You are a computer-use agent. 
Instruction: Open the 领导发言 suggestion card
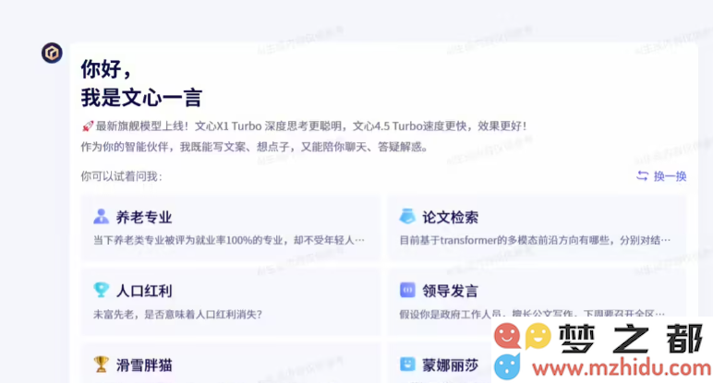(537, 302)
